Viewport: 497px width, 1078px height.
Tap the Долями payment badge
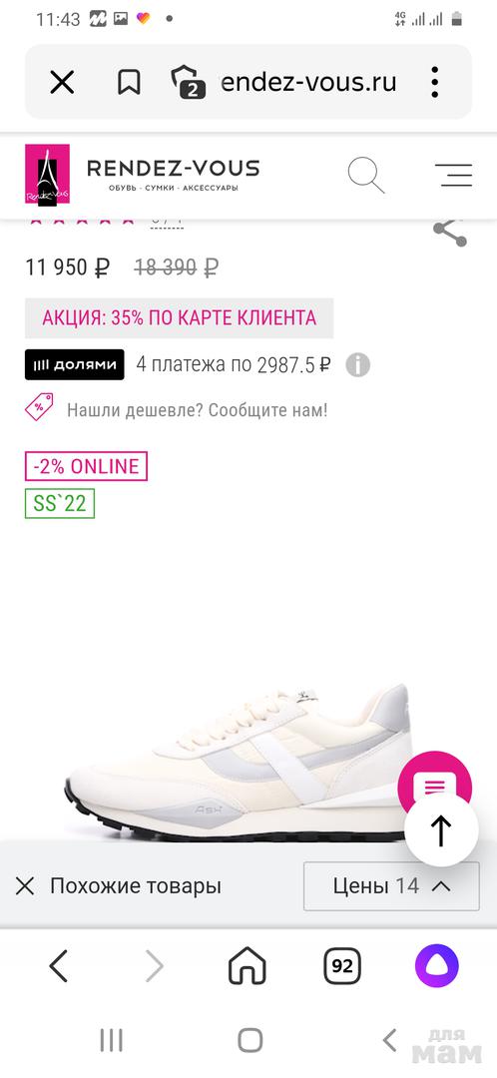[x=75, y=365]
